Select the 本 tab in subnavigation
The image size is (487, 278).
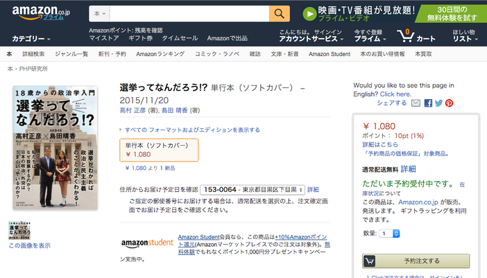[9, 54]
